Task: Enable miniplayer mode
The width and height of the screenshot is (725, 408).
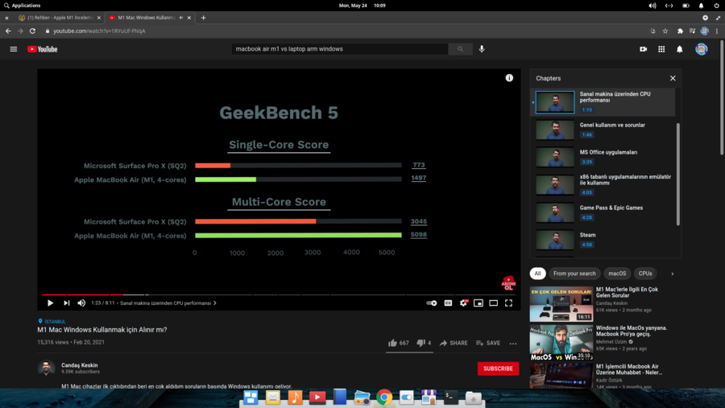Action: coord(478,303)
